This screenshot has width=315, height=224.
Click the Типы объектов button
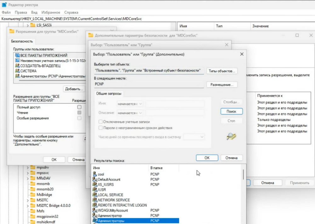222,71
